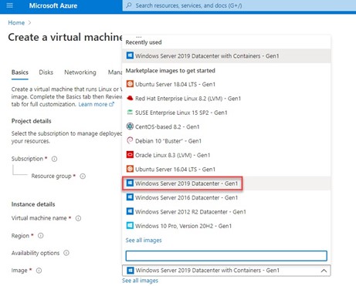Go to Home breadcrumb link
The image size is (356, 286).
point(16,22)
